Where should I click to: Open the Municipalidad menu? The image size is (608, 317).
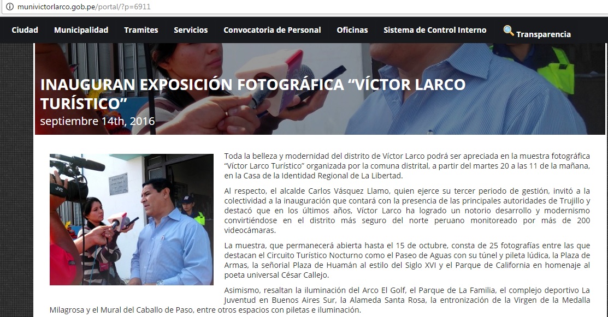(81, 30)
